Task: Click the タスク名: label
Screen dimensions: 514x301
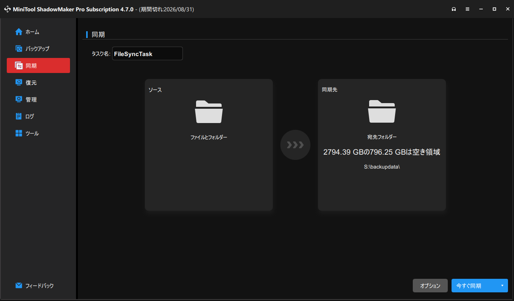Action: point(101,54)
